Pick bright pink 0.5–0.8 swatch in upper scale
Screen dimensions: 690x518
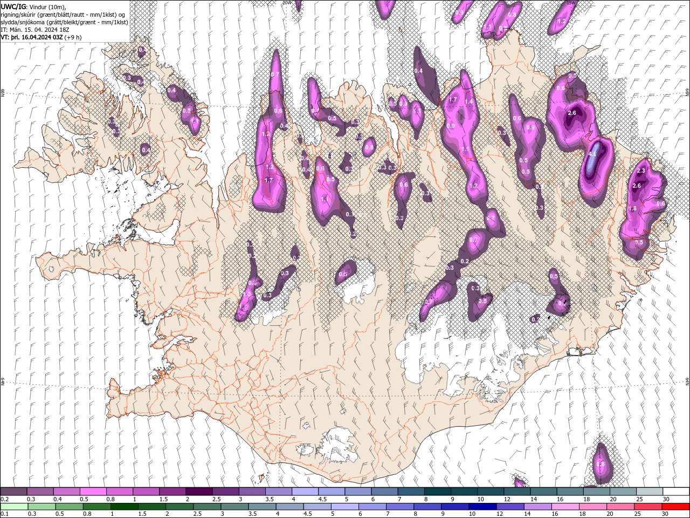pyautogui.click(x=93, y=492)
